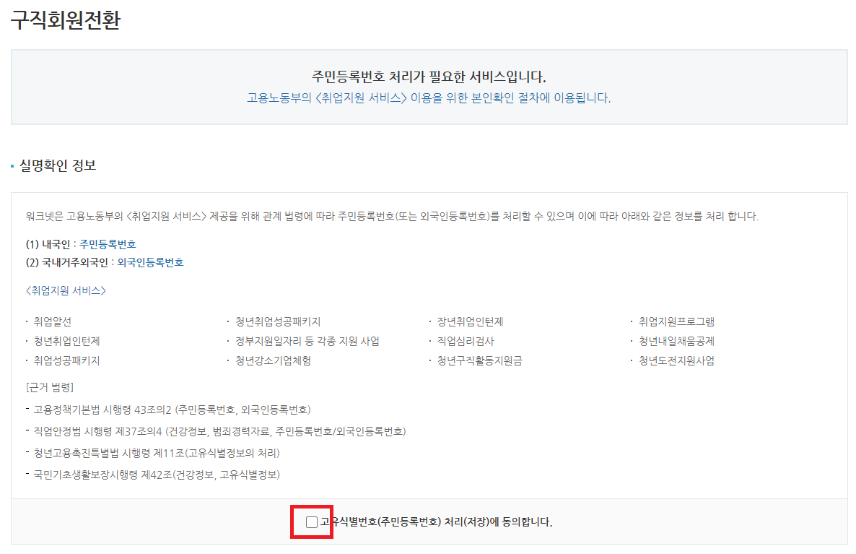Click the 주민등록번호 처리 안내 notice box

428,87
